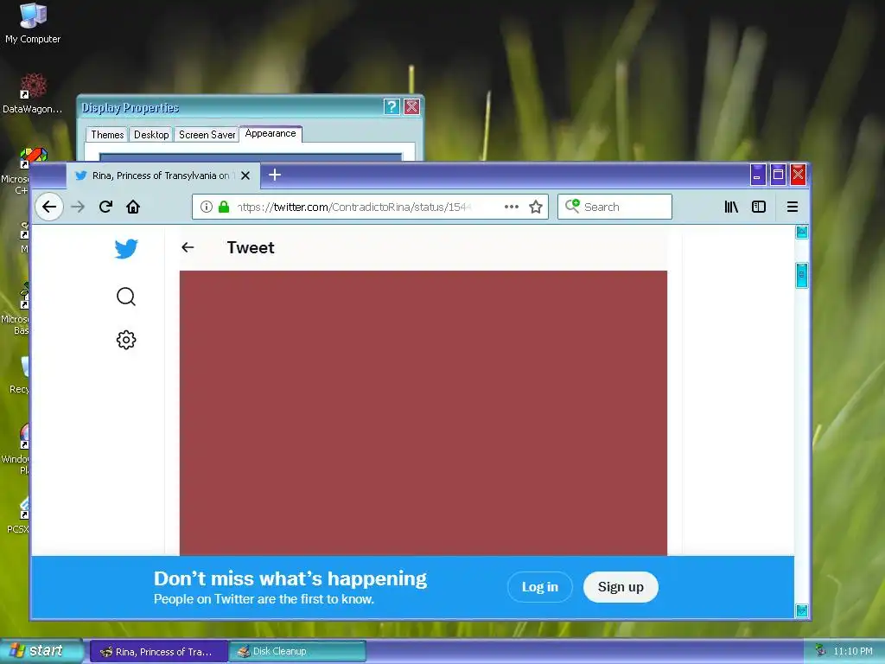Click the Log in button
The image size is (885, 664).
point(539,587)
